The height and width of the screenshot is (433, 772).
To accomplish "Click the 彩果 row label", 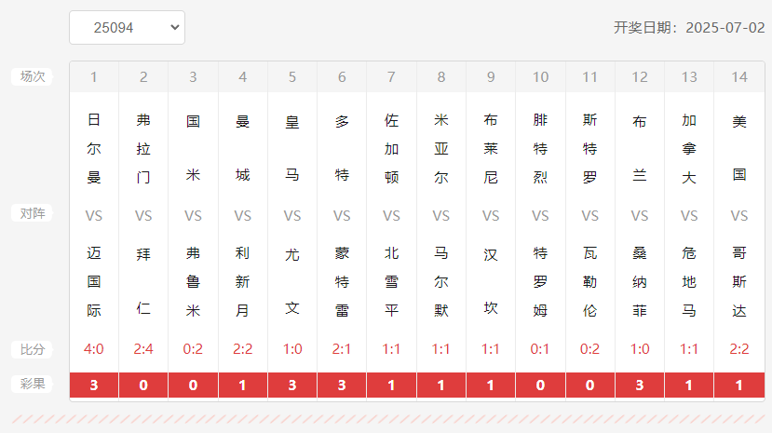I will click(x=32, y=384).
